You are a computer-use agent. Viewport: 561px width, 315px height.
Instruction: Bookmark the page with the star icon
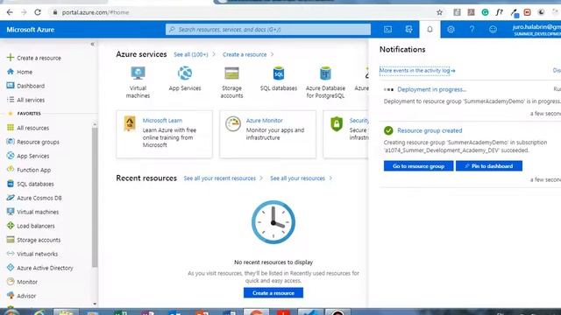(x=440, y=12)
